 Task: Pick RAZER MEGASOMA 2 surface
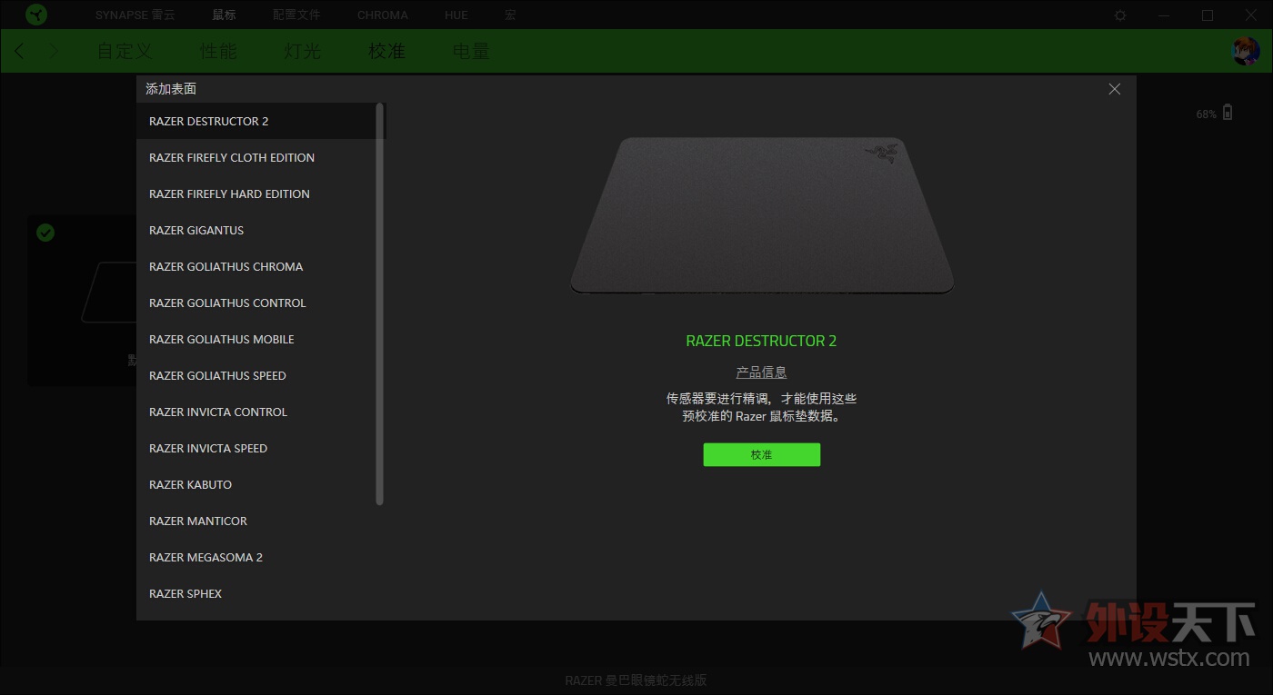[x=256, y=557]
